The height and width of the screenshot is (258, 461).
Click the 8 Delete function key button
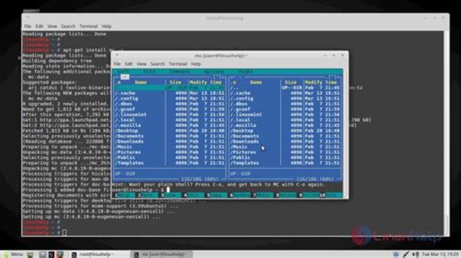click(286, 195)
